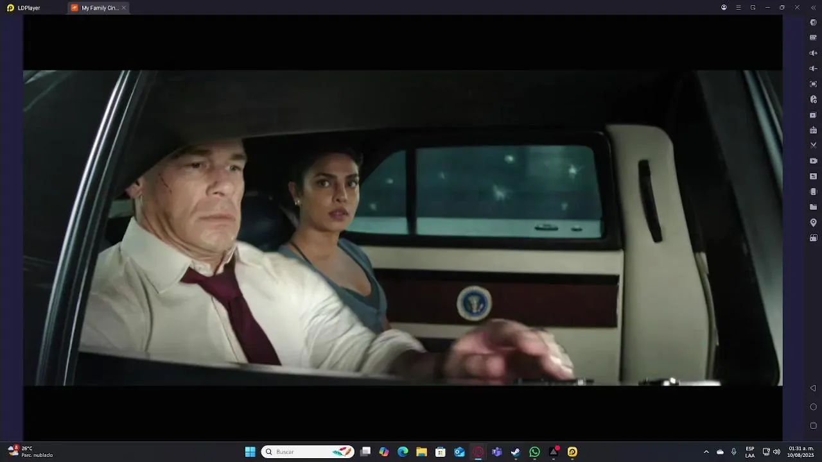Switch to the LDPlayer home tab

click(x=24, y=8)
